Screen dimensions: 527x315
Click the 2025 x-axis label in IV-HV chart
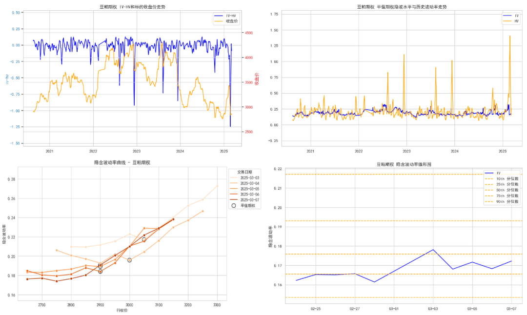(224, 152)
